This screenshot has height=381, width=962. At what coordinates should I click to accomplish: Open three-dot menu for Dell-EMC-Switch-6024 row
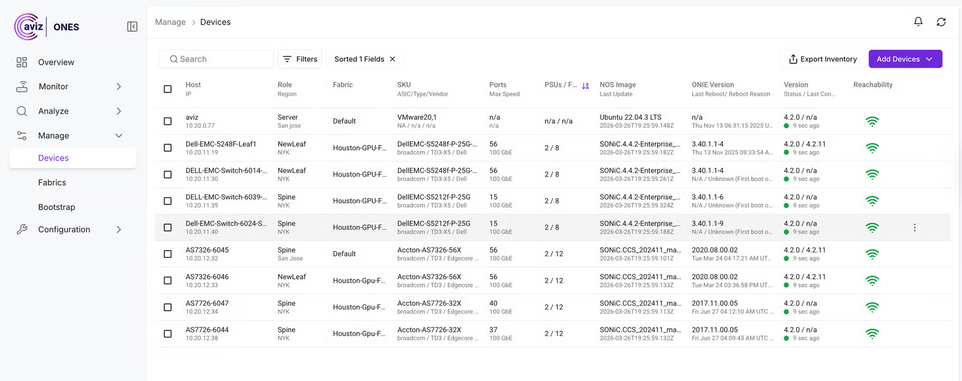click(x=914, y=228)
